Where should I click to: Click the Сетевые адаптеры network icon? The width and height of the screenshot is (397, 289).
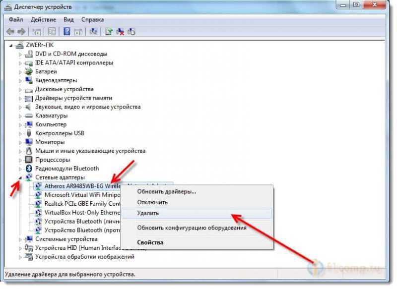[29, 177]
